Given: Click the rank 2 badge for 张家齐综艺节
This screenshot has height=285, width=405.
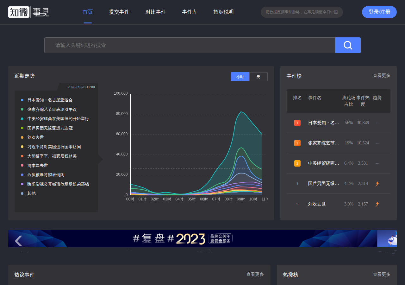Looking at the screenshot, I should click(x=297, y=143).
